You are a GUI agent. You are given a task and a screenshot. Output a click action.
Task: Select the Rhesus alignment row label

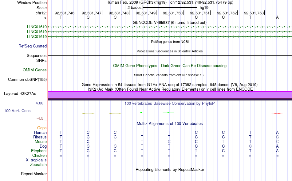(x=40, y=137)
